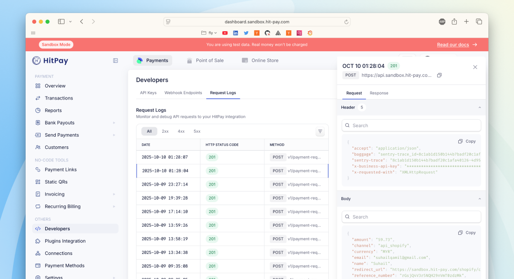514x279 pixels.
Task: Select the Request tab in detail panel
Action: [x=354, y=93]
